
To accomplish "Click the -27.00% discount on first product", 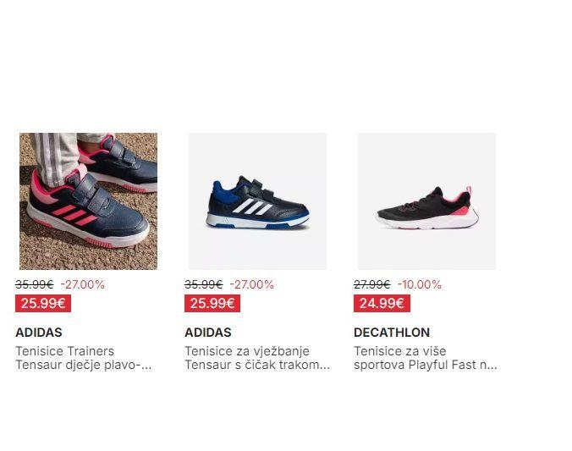I will click(x=83, y=284).
